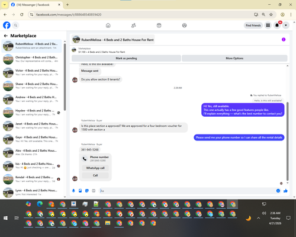Reload the page in Chrome

(22, 15)
